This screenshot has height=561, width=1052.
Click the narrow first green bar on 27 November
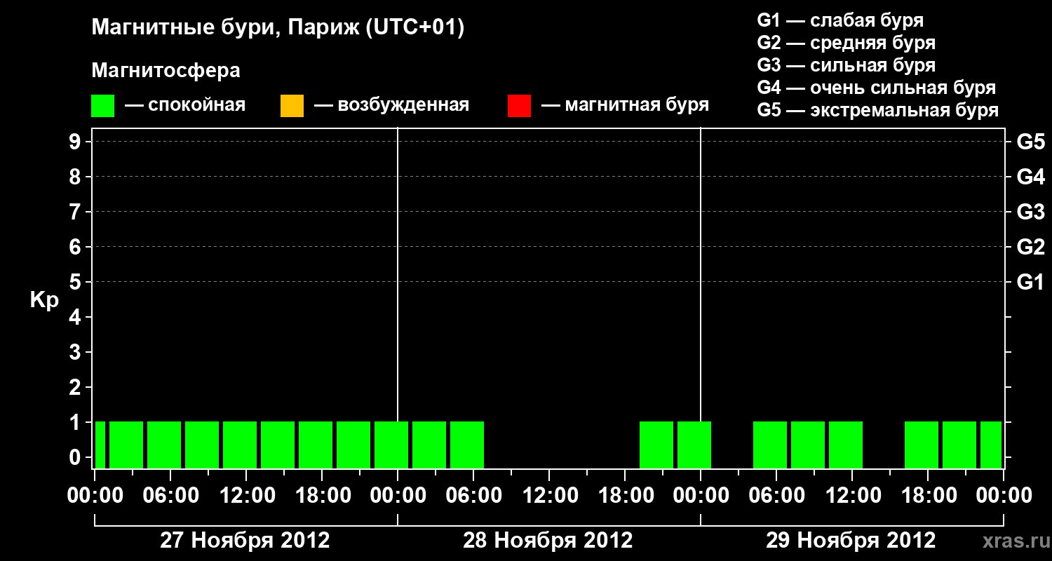(x=100, y=445)
